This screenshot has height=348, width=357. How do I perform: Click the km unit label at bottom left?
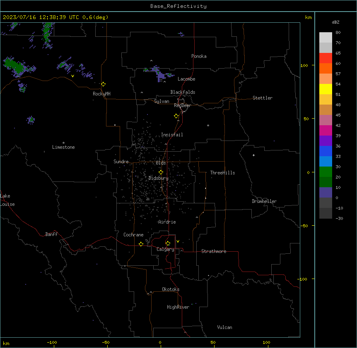[6, 343]
